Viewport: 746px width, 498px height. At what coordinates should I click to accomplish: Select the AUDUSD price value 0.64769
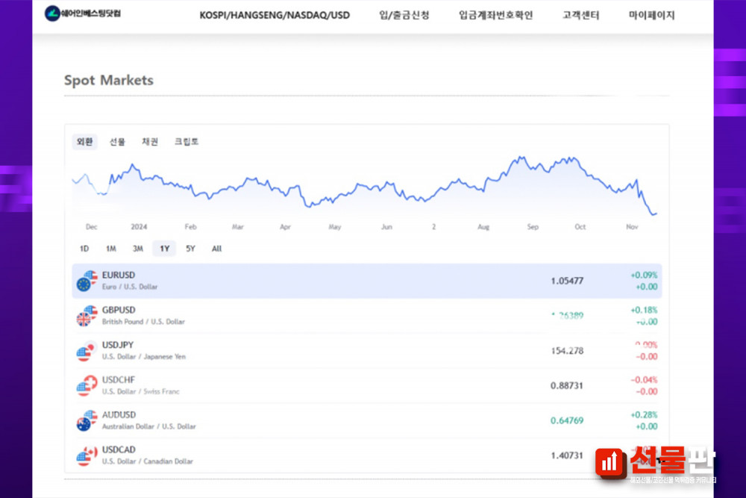pyautogui.click(x=567, y=420)
